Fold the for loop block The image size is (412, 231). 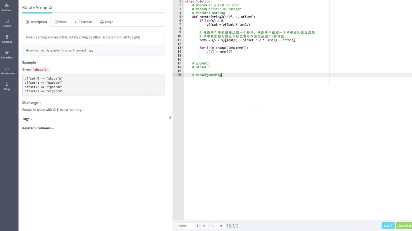183,48
